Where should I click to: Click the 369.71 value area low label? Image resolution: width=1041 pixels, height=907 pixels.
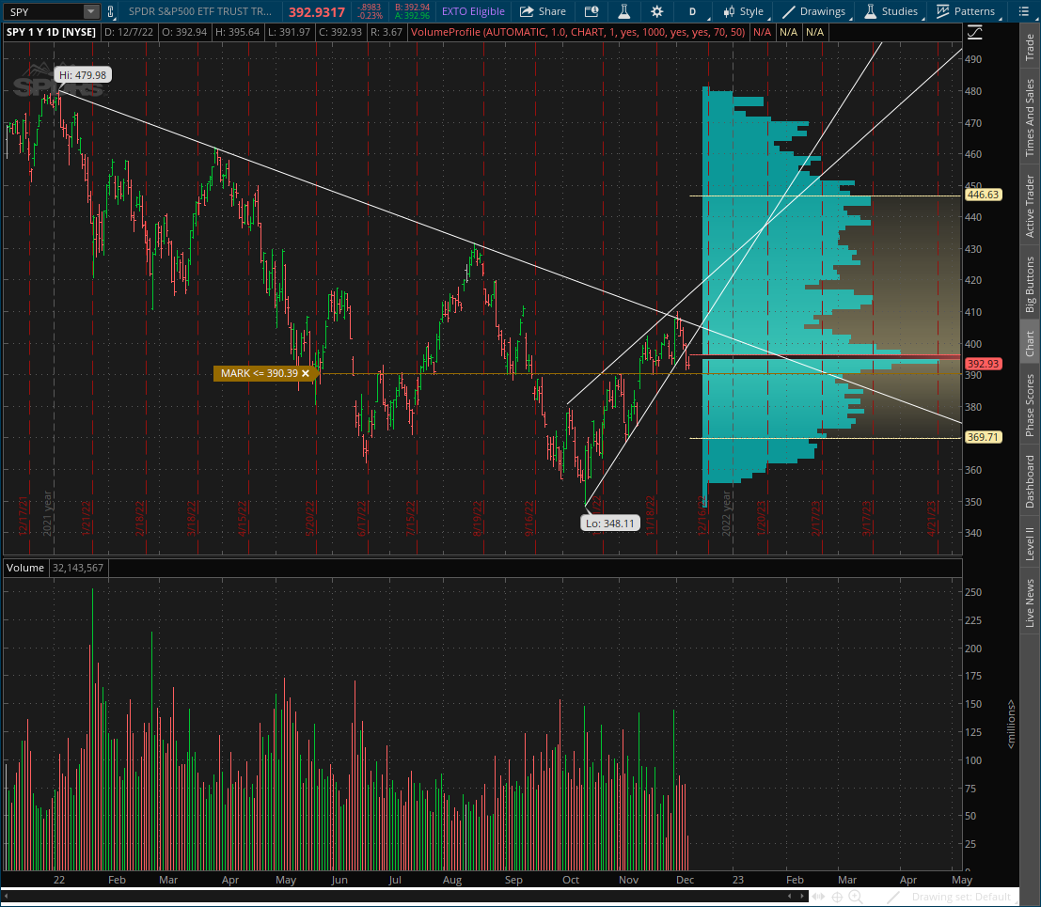(x=984, y=437)
